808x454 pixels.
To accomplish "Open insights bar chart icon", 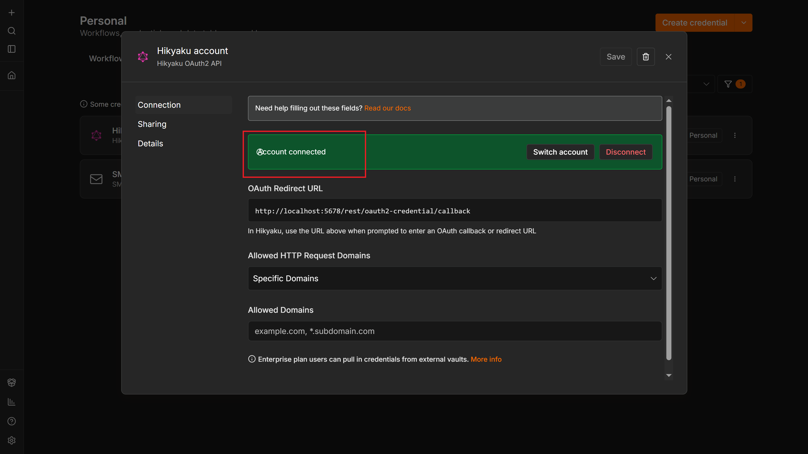I will (12, 402).
